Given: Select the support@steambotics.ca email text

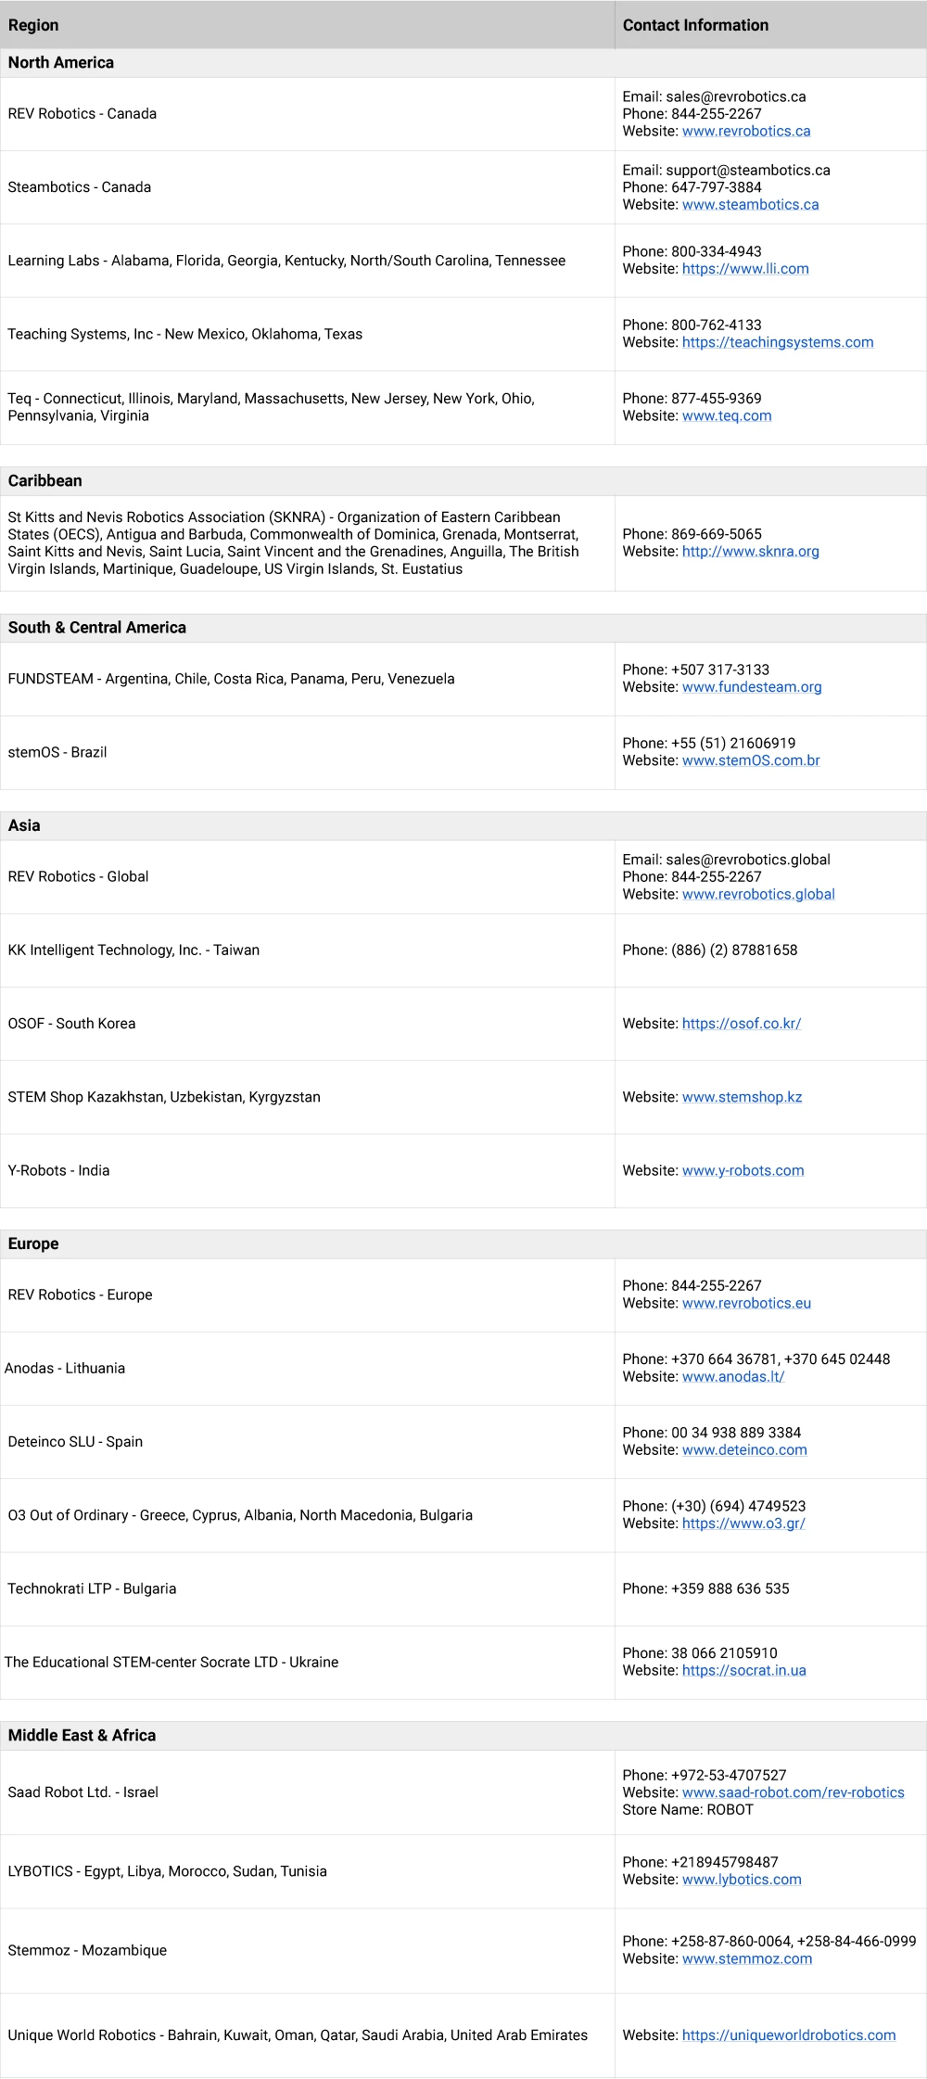Looking at the screenshot, I should click(x=748, y=171).
